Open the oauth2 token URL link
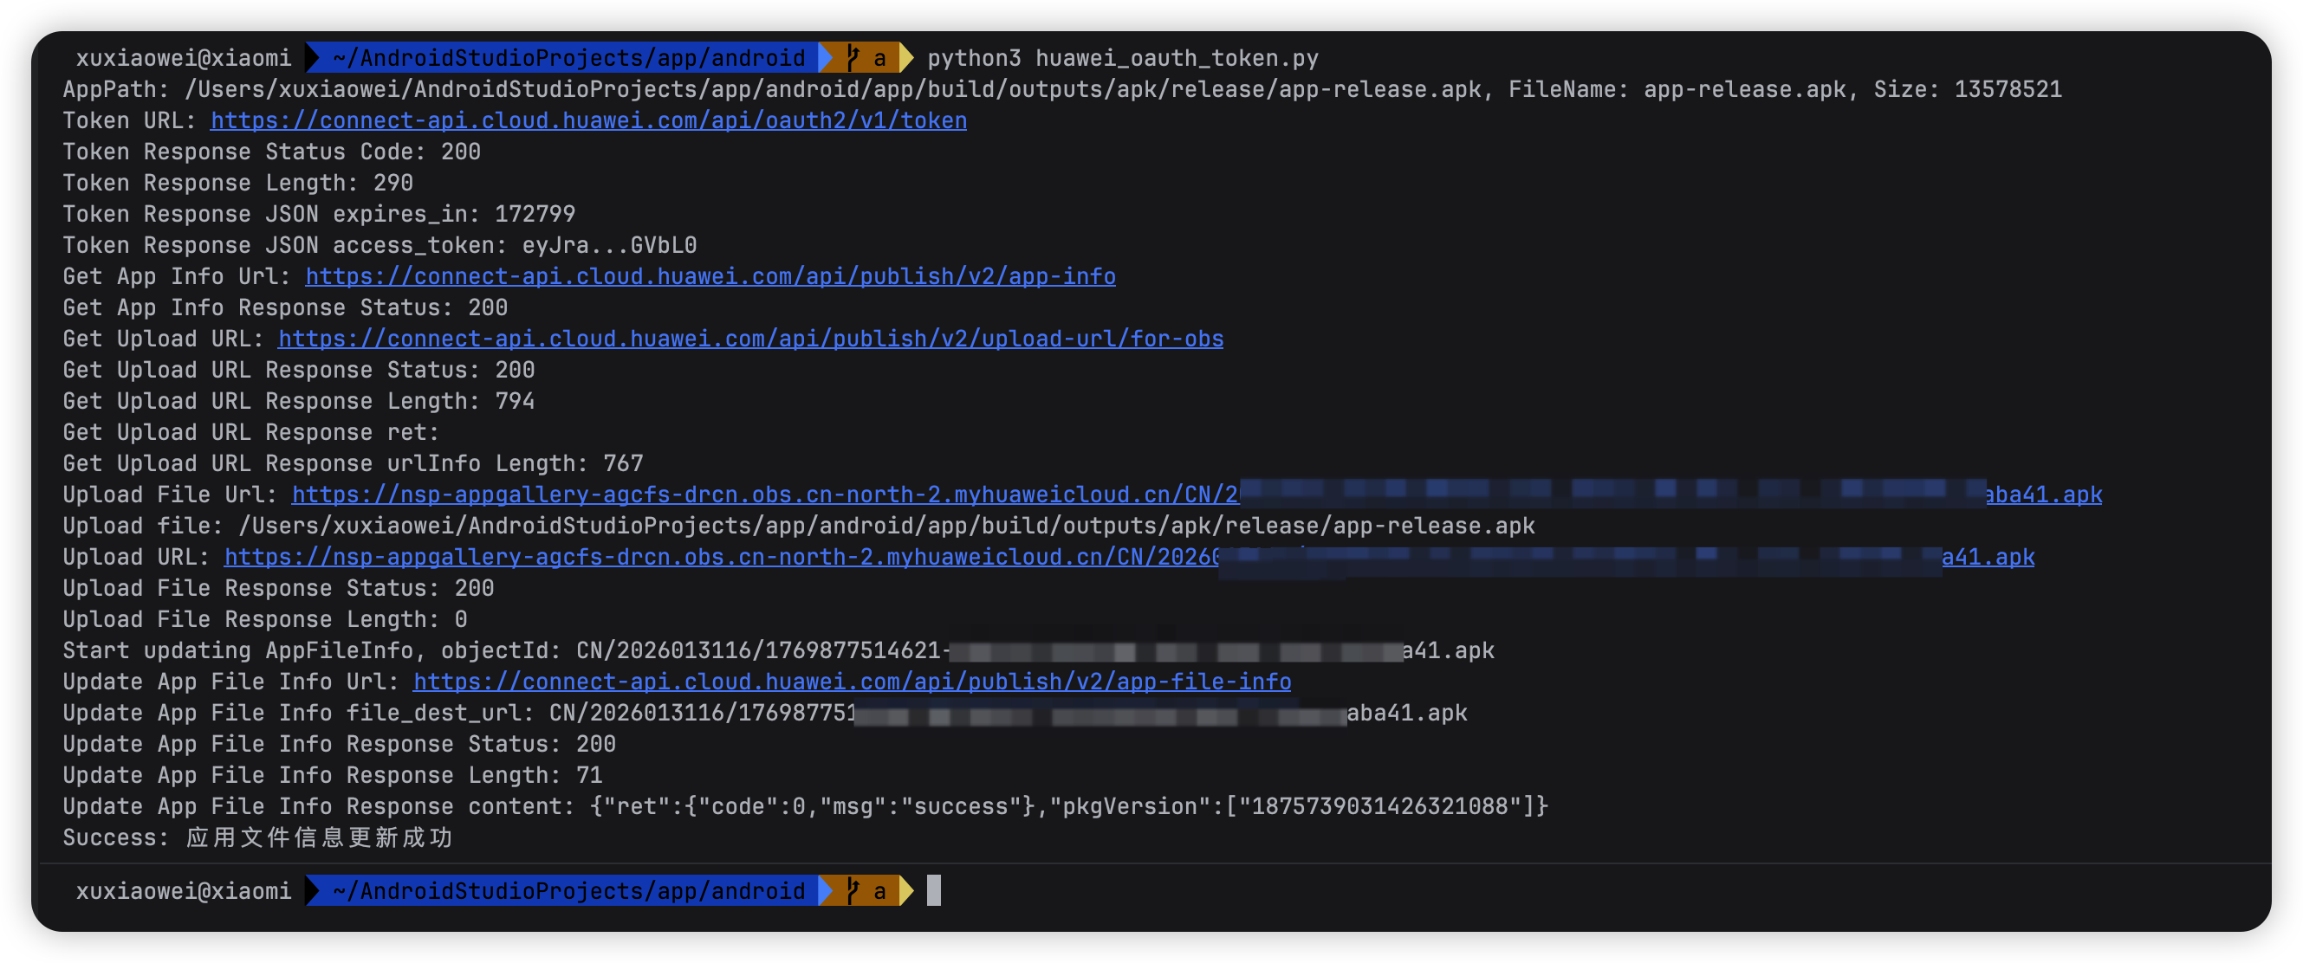Screen dimensions: 2303x963 point(588,120)
